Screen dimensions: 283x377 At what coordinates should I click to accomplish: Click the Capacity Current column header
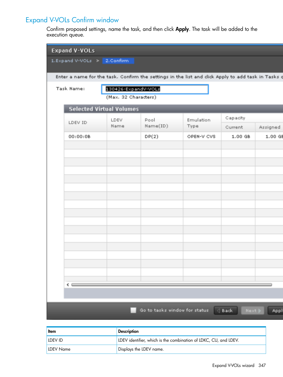point(238,127)
